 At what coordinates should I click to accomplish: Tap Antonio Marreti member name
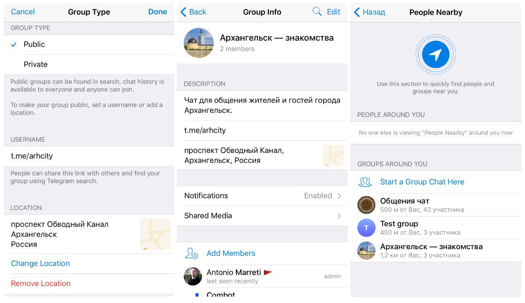tap(234, 273)
